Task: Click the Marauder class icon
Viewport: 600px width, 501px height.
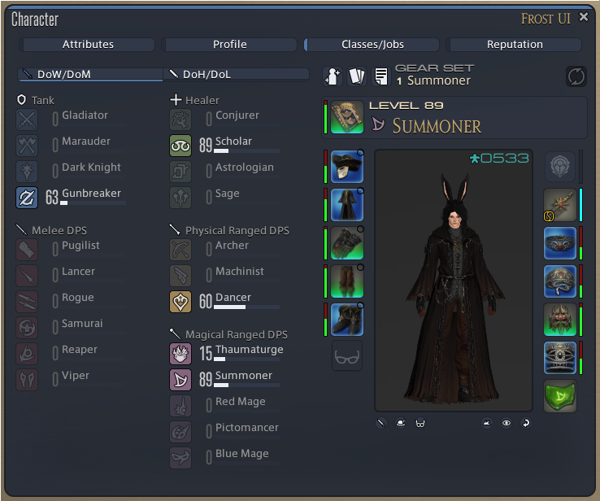Action: (x=27, y=146)
